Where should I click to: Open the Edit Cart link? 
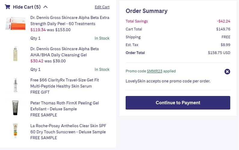pyautogui.click(x=102, y=7)
